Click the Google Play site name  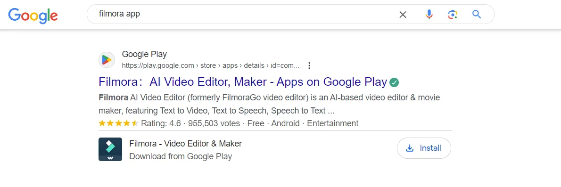coord(144,54)
